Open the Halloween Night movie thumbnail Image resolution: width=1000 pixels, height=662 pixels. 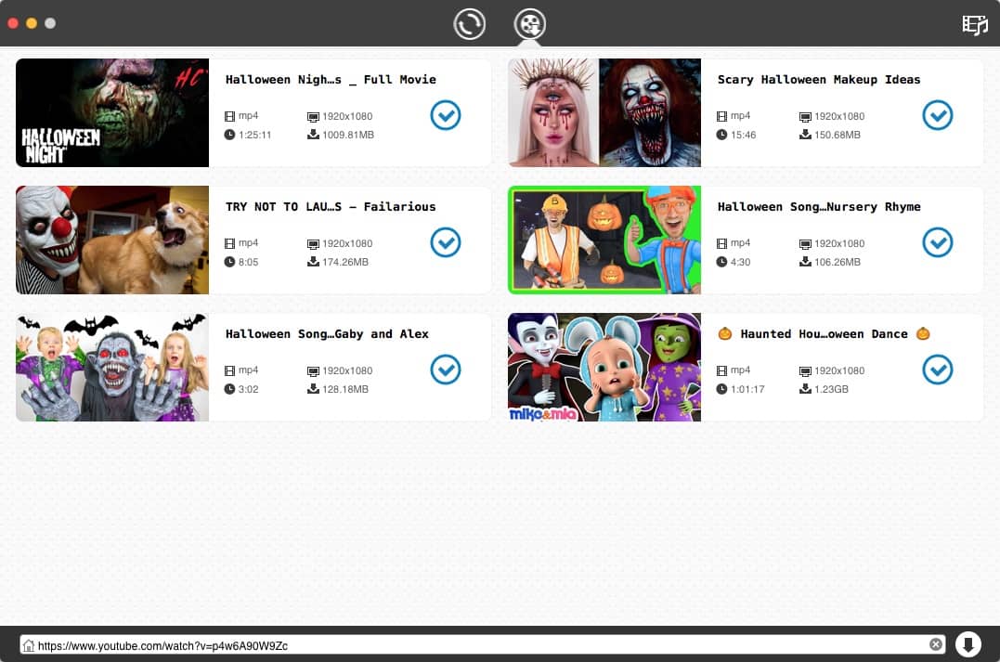(x=112, y=113)
